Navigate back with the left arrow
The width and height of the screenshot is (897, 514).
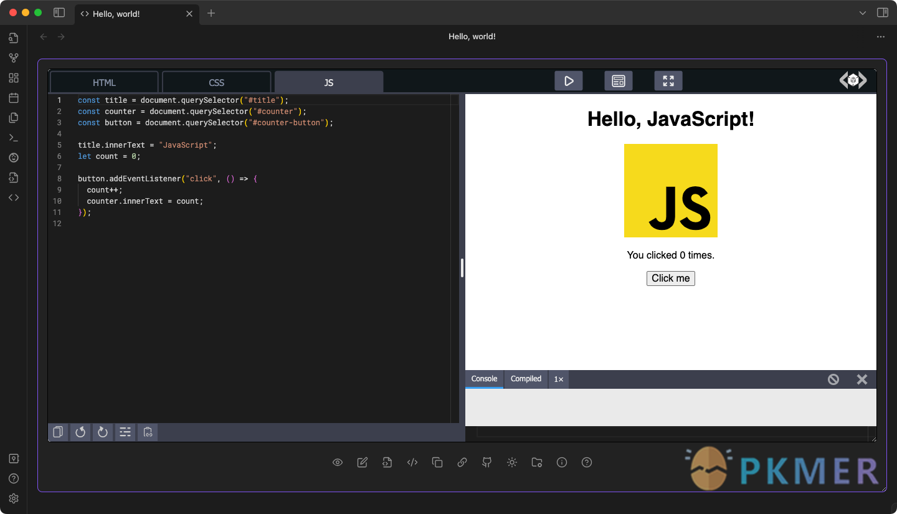point(44,37)
